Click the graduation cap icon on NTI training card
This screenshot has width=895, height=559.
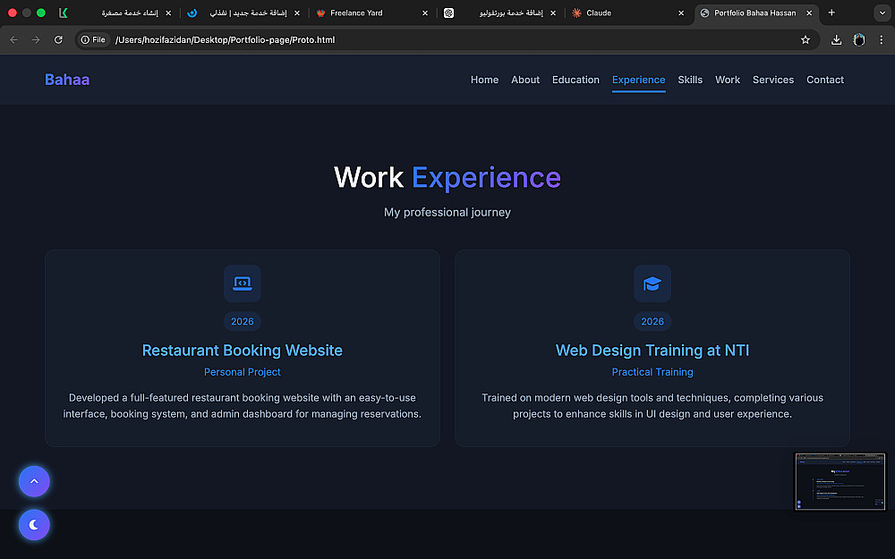(652, 284)
